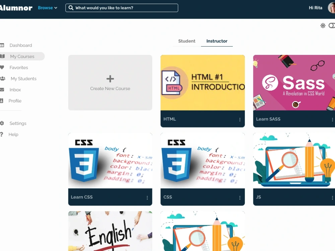Click the Alumnor logo
335x251 pixels.
(x=16, y=8)
